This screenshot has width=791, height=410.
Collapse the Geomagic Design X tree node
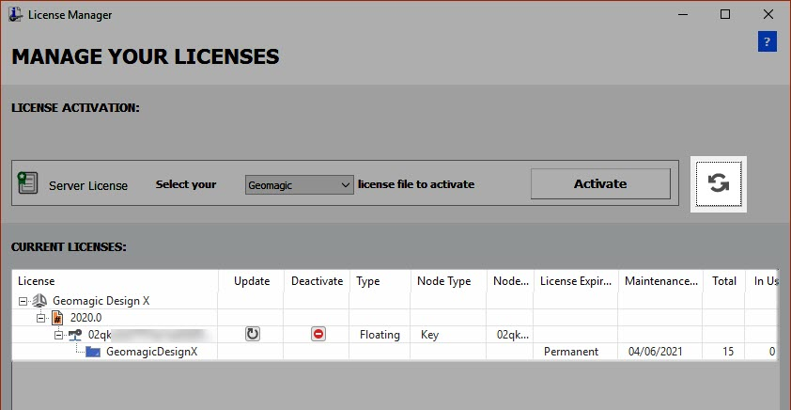(23, 301)
